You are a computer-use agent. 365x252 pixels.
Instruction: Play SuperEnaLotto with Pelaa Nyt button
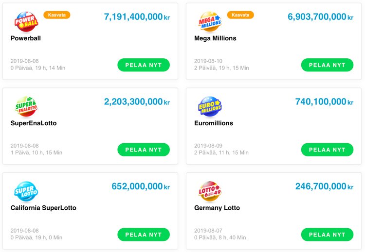click(144, 150)
